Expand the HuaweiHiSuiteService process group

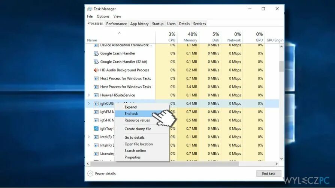(89, 95)
